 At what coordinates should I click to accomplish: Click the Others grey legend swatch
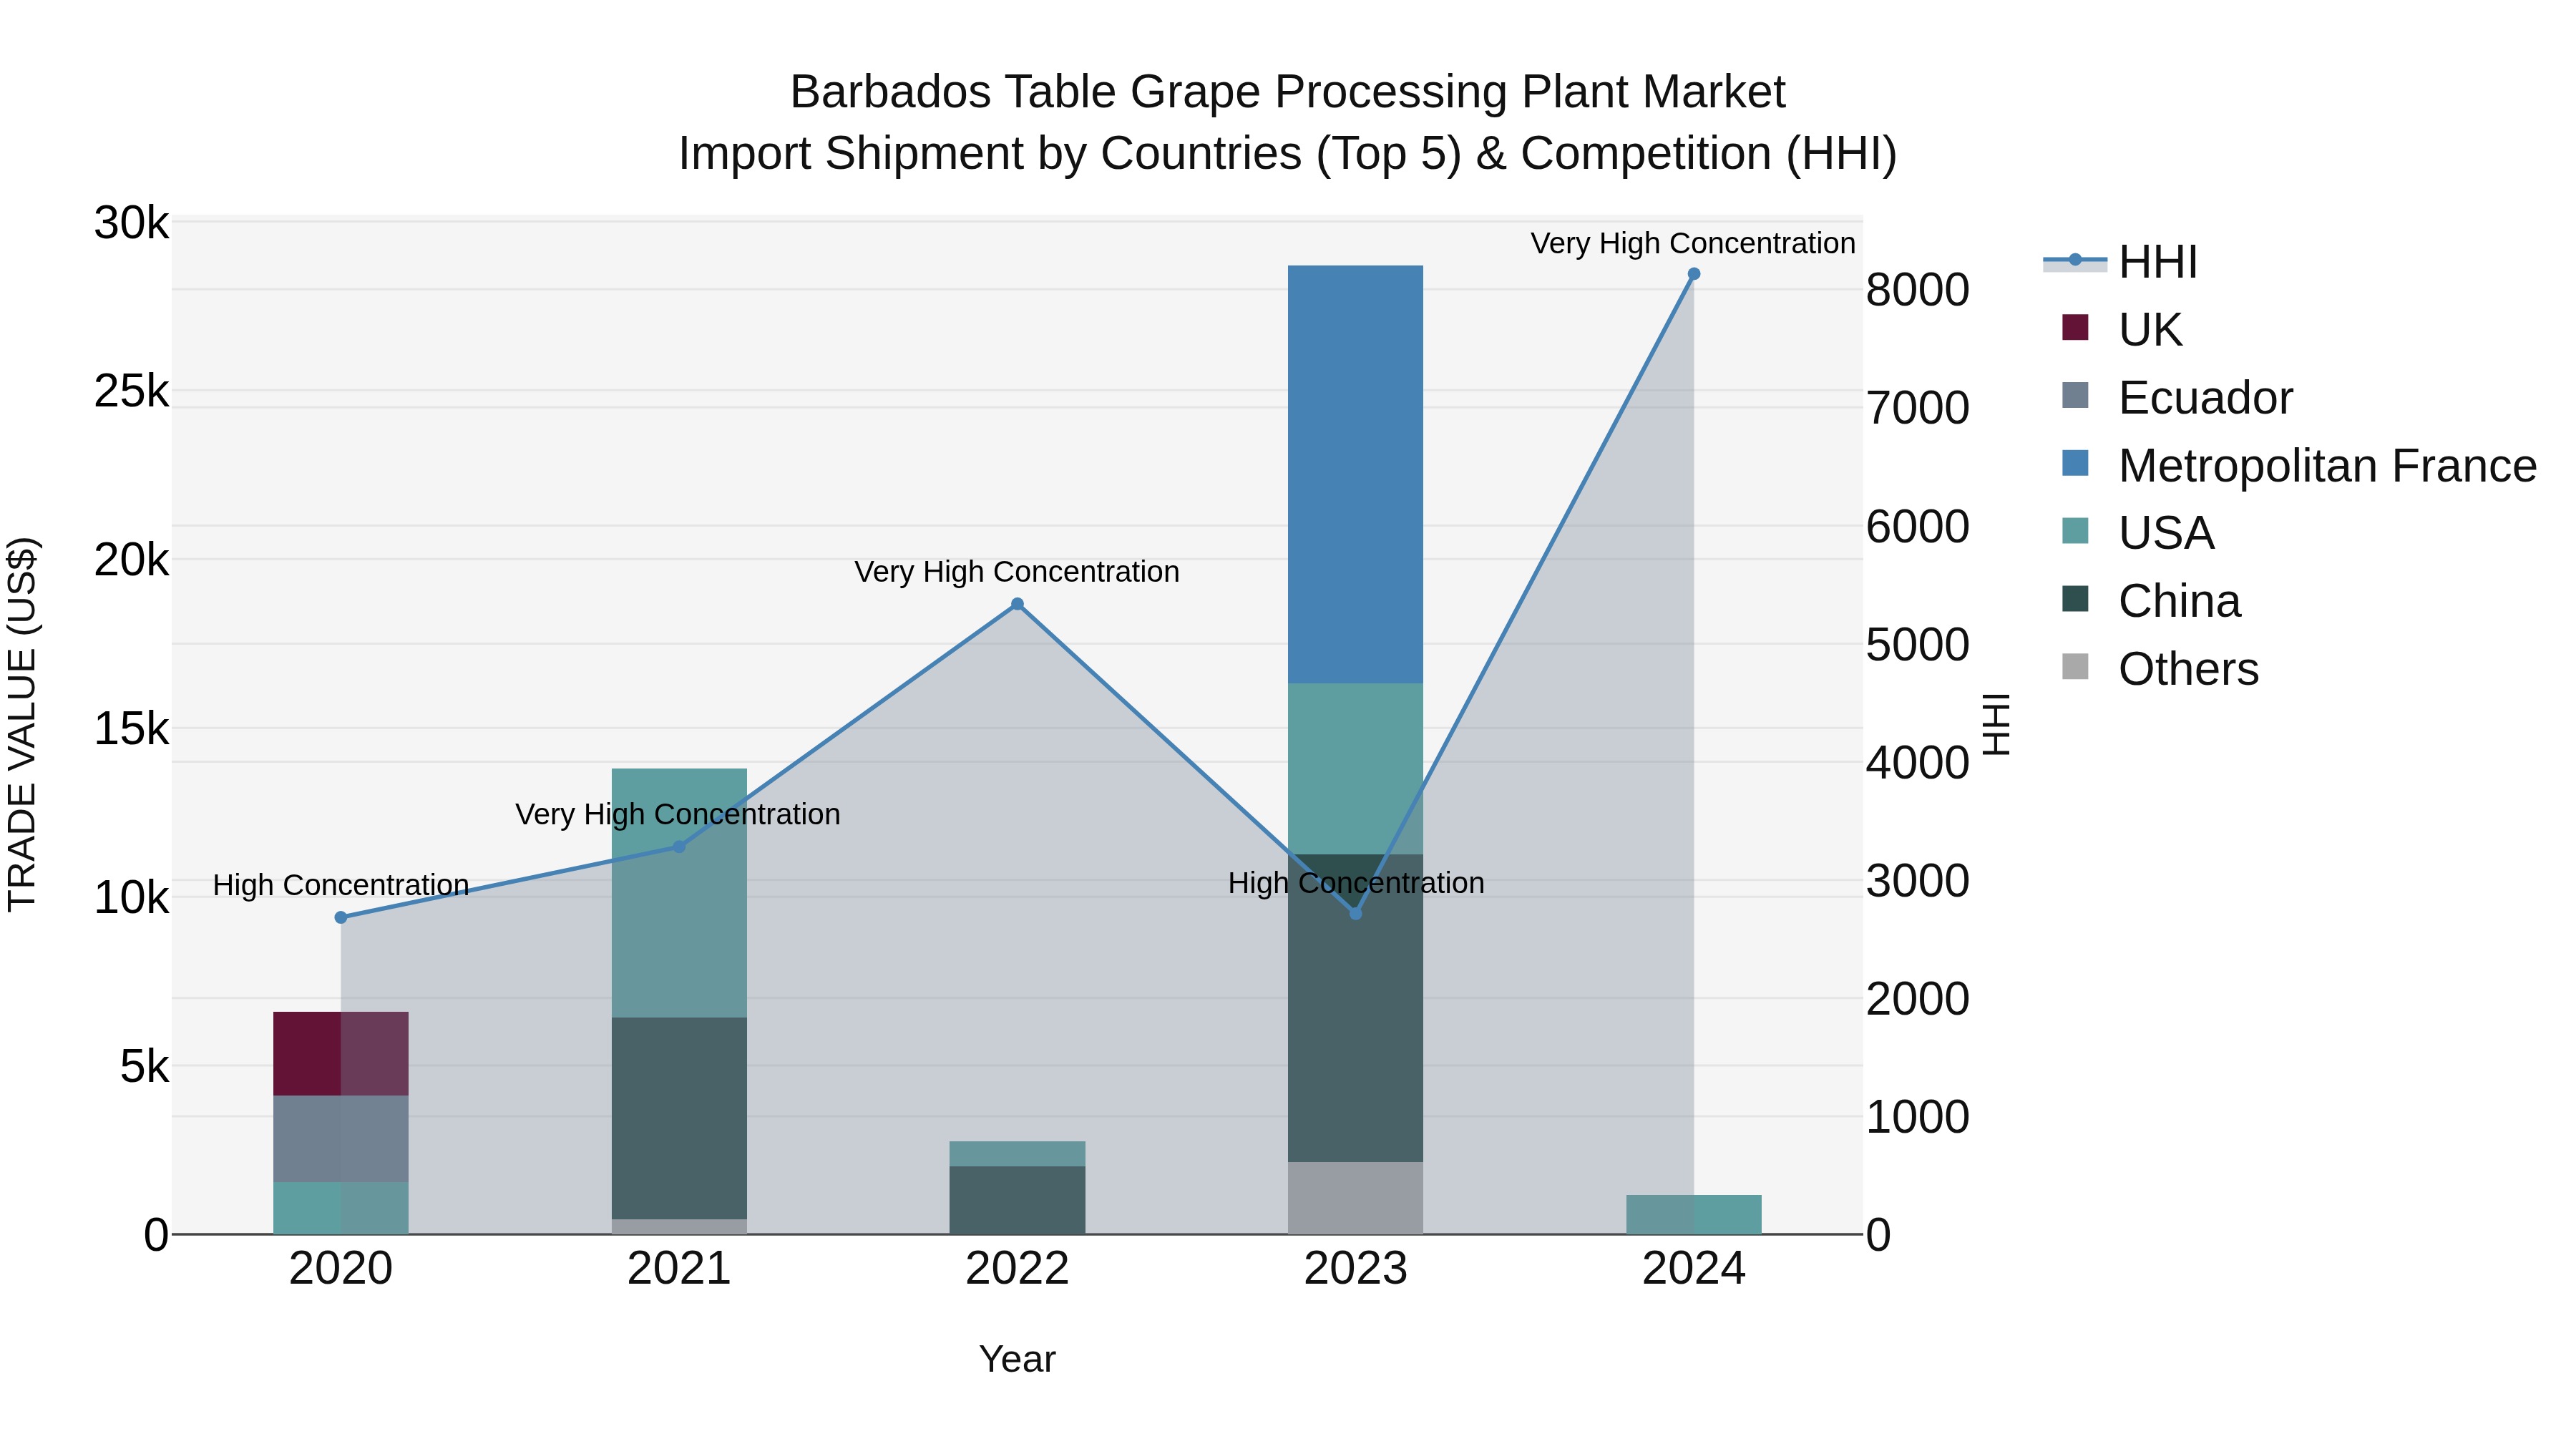[x=2075, y=667]
